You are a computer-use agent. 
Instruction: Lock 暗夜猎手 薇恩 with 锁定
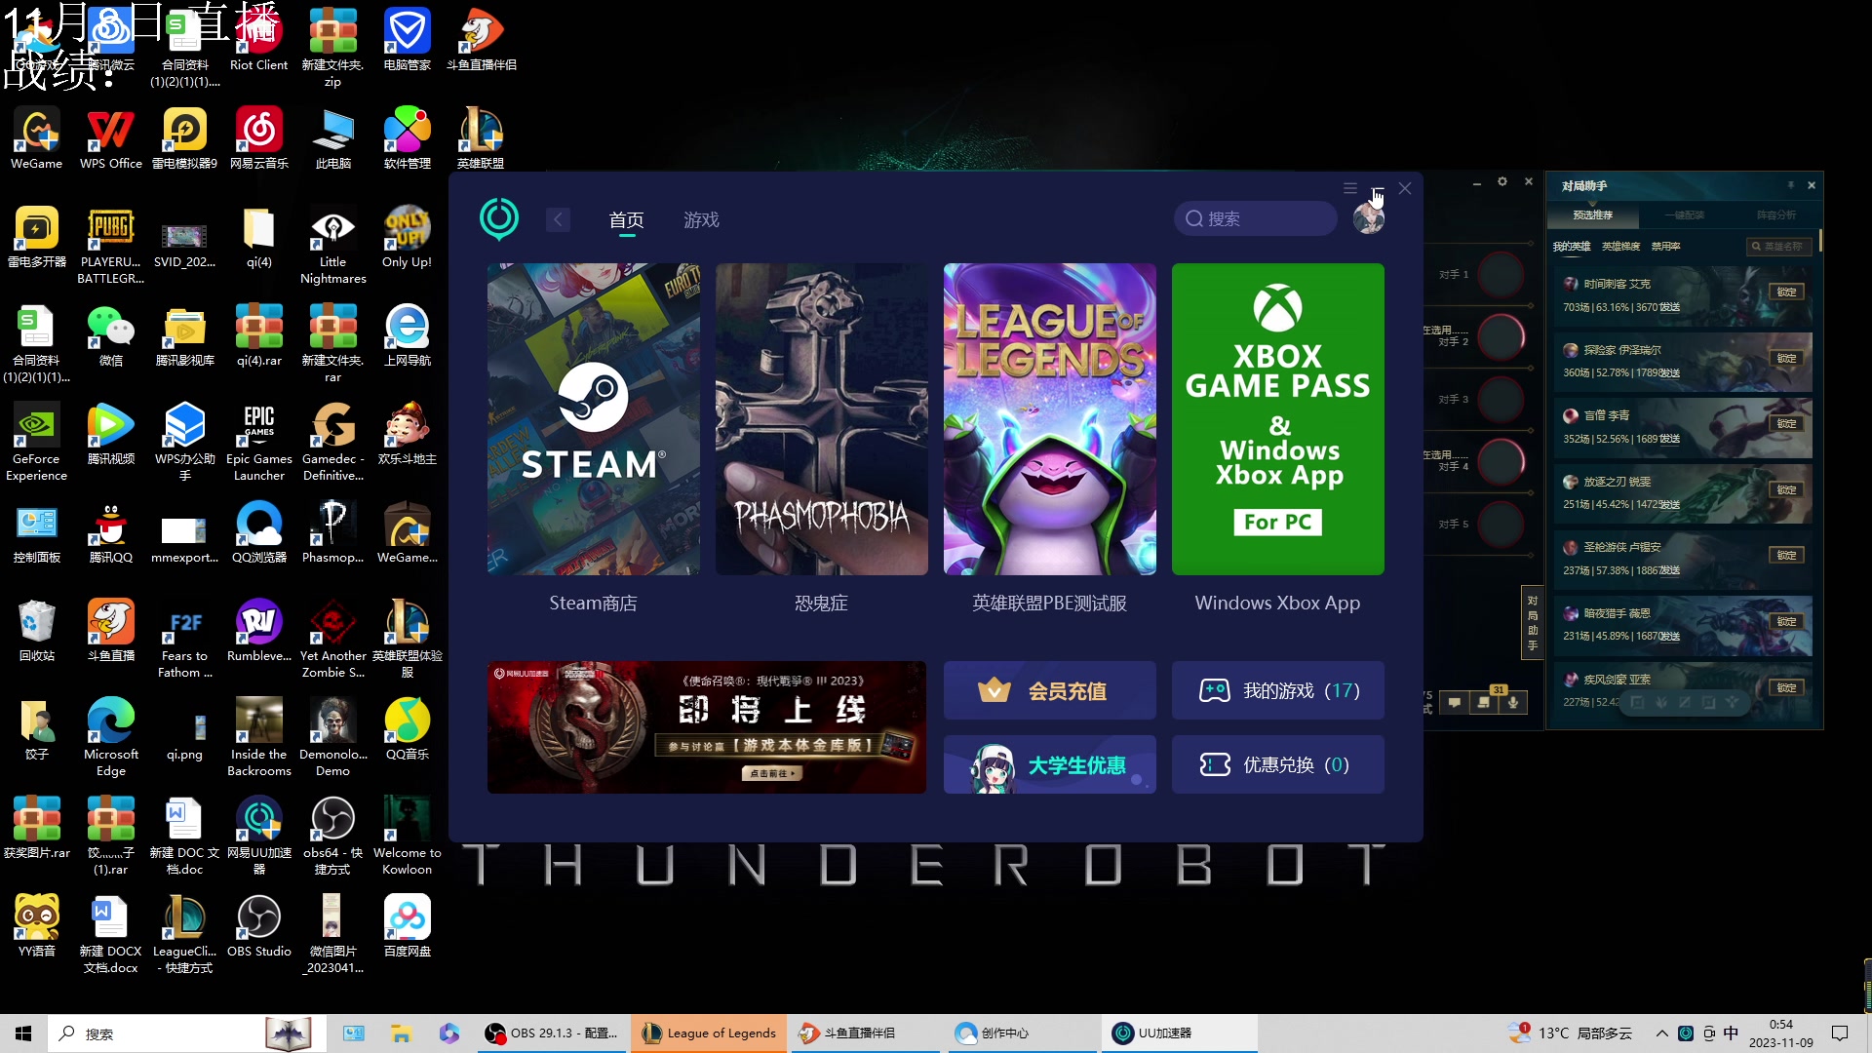1786,621
